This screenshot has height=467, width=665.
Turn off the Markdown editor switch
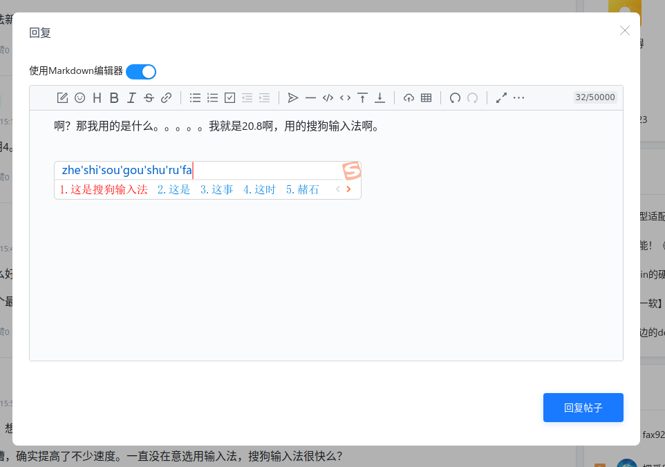tap(141, 72)
